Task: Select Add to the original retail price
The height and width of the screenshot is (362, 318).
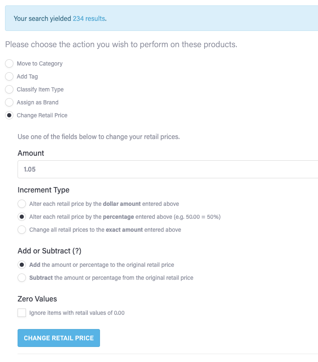Action: 22,265
